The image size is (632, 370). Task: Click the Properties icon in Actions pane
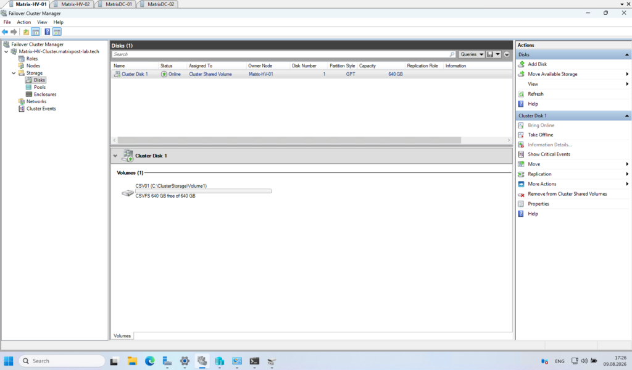pos(521,204)
